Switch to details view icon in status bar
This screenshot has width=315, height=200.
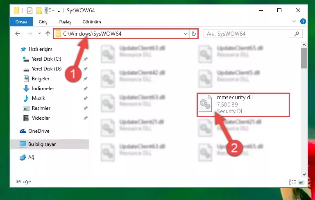coord(292,182)
